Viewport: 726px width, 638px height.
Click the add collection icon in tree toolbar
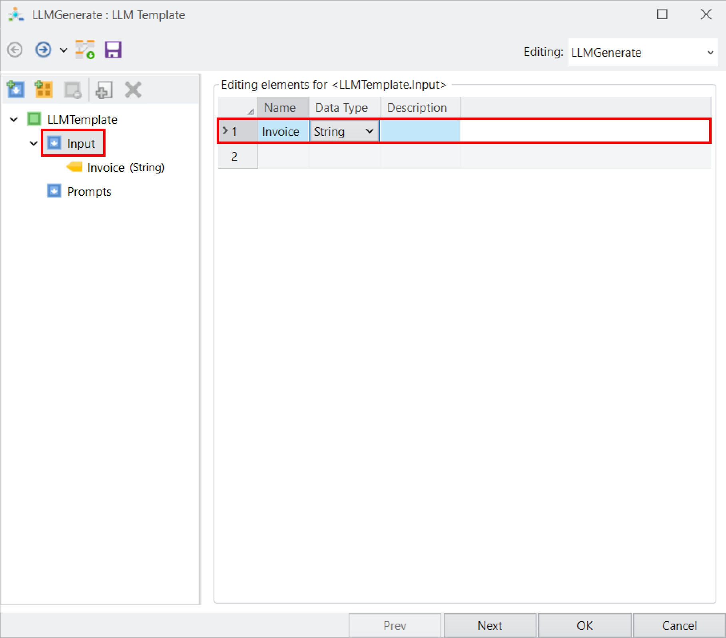(x=44, y=89)
